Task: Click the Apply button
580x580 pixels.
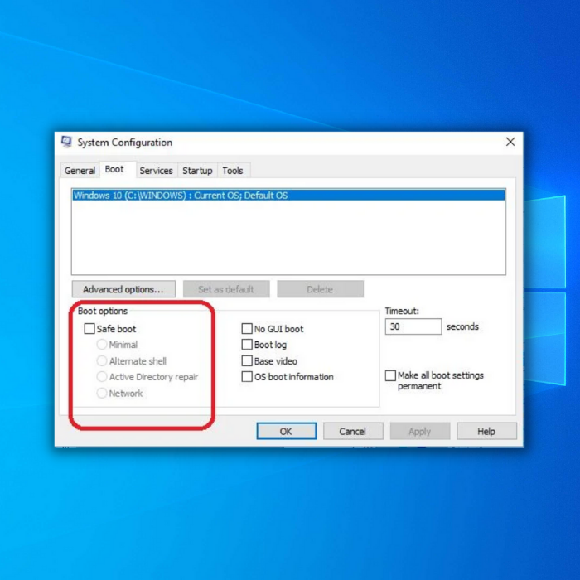Action: pyautogui.click(x=420, y=432)
